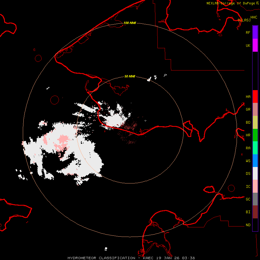Click the white DS legend swatch
This screenshot has width=260, height=260.
[x=255, y=173]
